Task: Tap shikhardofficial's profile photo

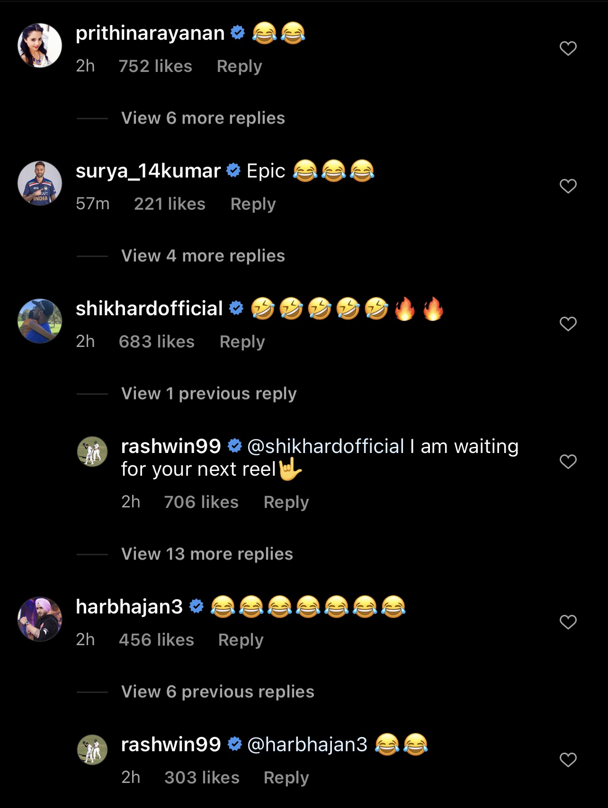Action: click(x=40, y=321)
